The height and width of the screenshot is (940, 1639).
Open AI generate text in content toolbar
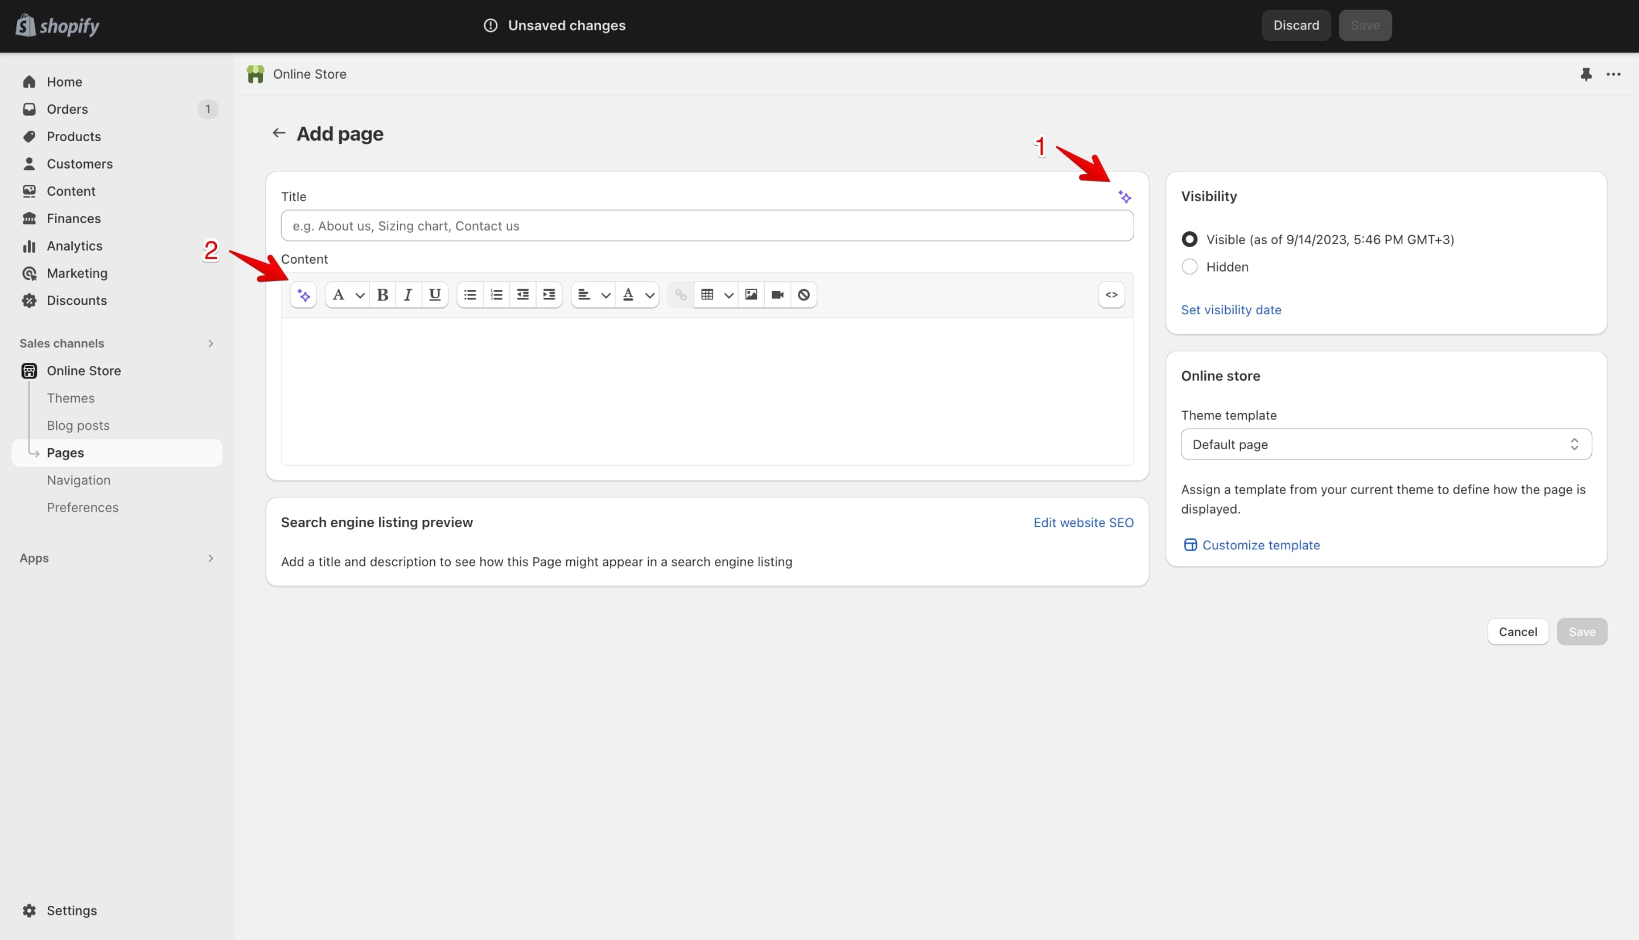(303, 295)
